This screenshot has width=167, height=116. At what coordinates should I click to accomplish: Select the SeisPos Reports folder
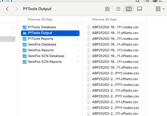coord(41,50)
